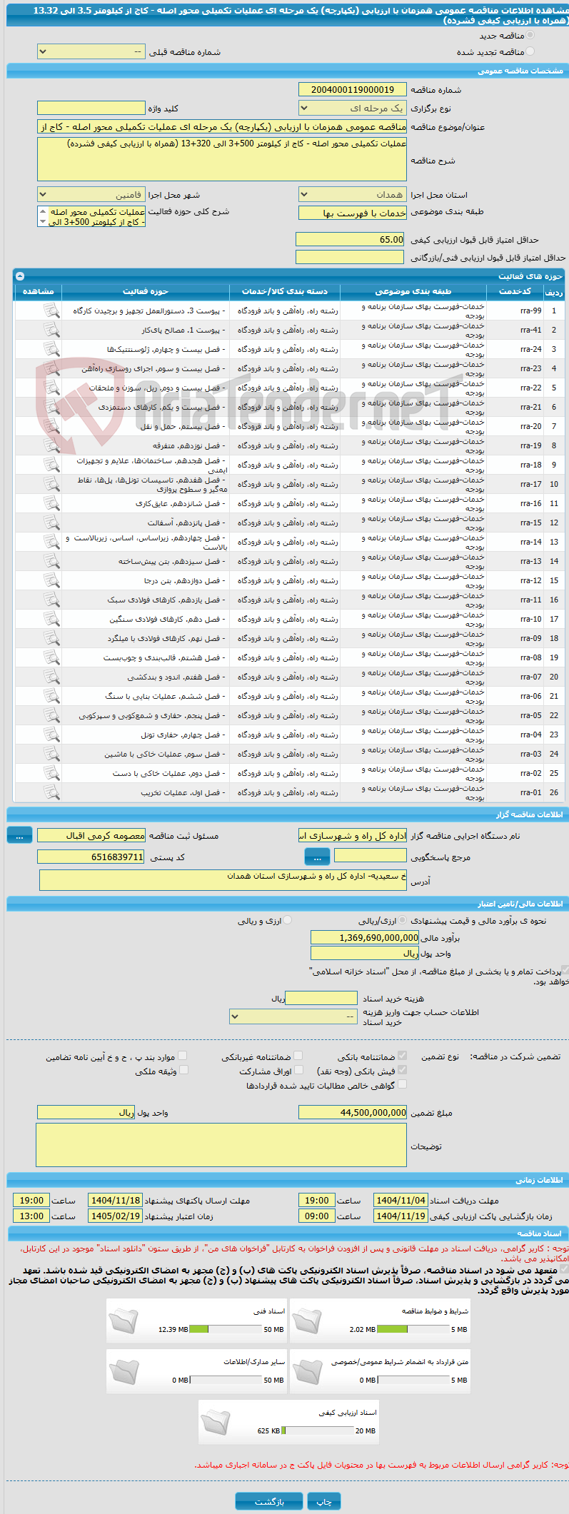Open the اسناد ارزیابی کیفی folder icon
The image size is (569, 1514).
point(216,1423)
